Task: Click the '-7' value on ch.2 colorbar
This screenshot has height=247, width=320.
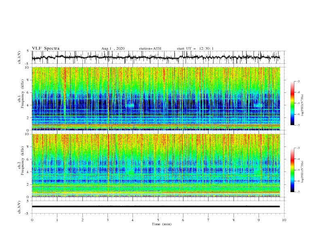Action: [x=298, y=192]
